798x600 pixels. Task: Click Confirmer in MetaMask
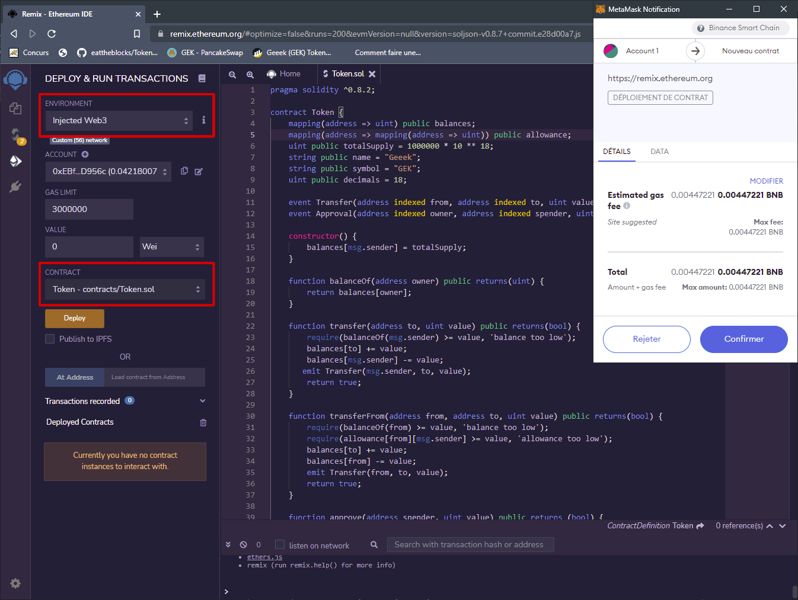[744, 339]
